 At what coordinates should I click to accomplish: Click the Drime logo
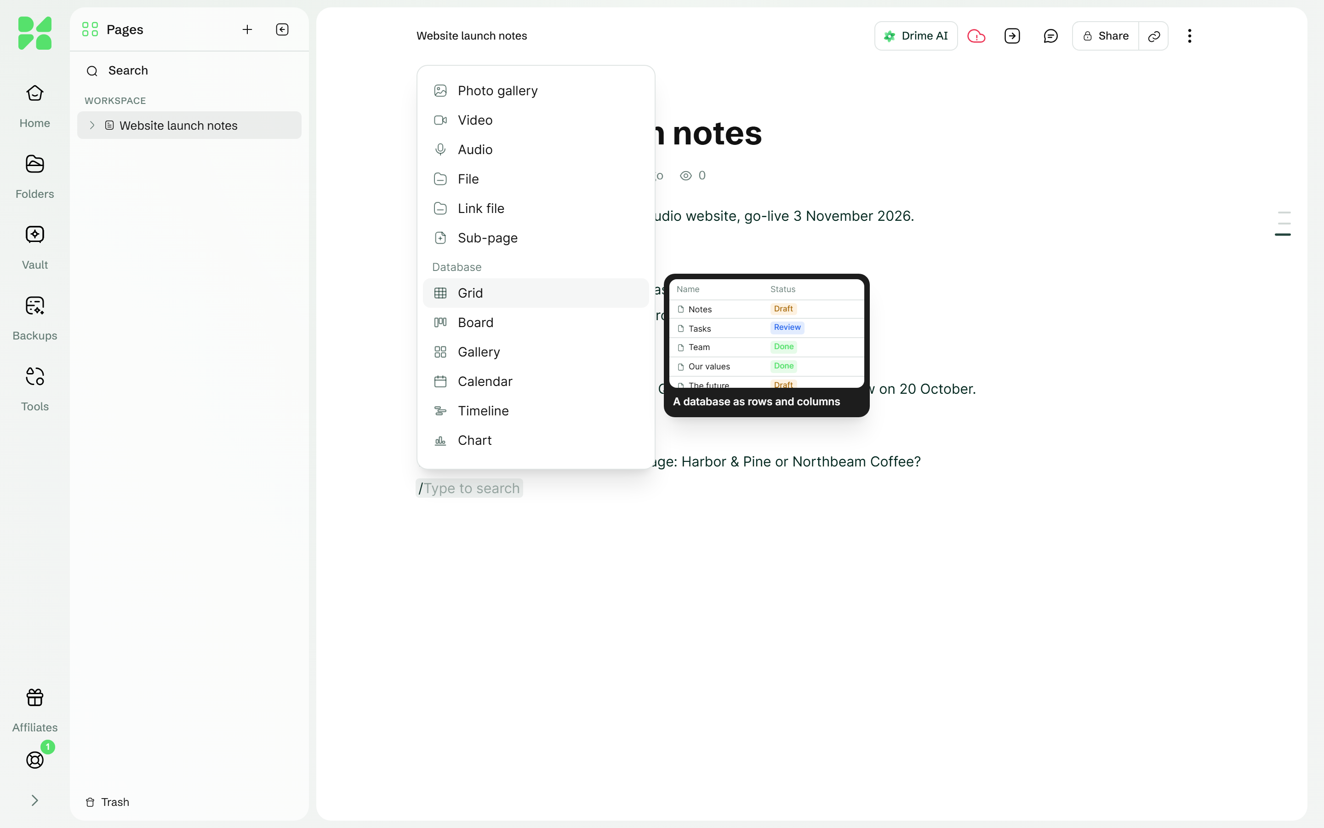pyautogui.click(x=34, y=33)
